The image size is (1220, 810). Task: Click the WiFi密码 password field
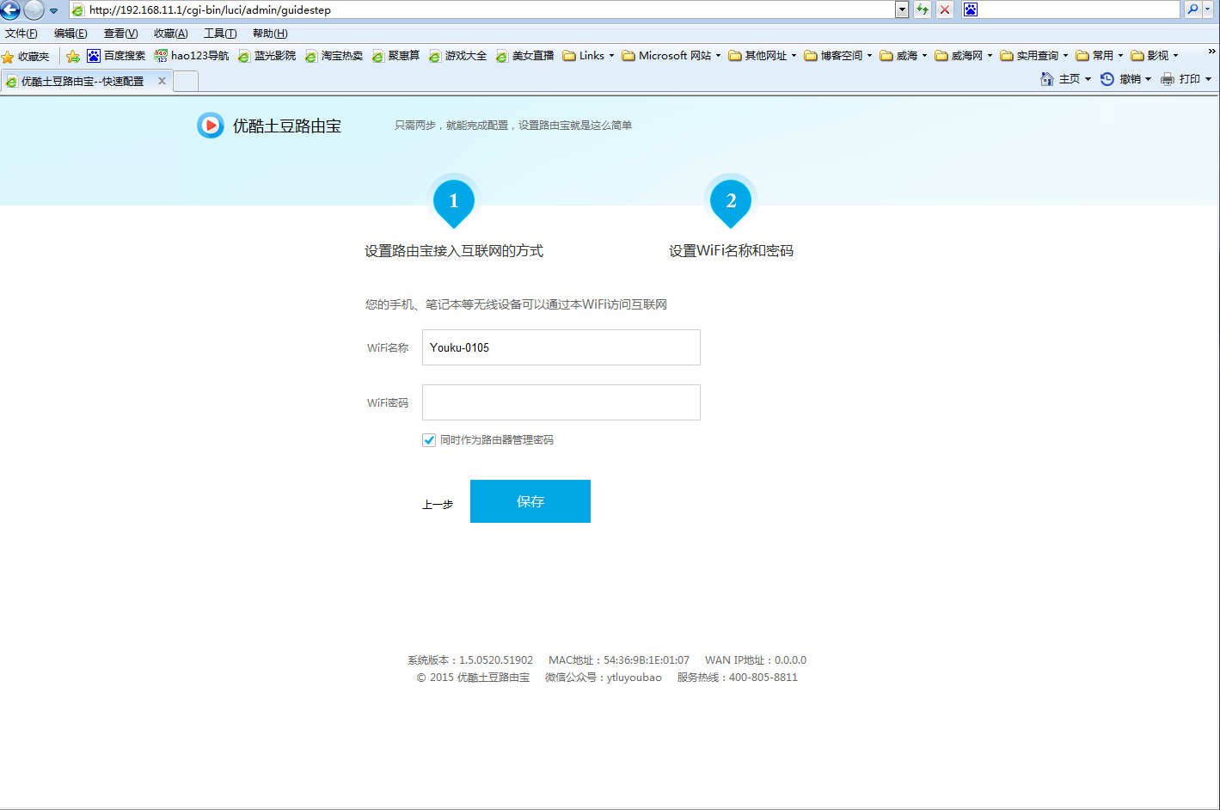[561, 402]
